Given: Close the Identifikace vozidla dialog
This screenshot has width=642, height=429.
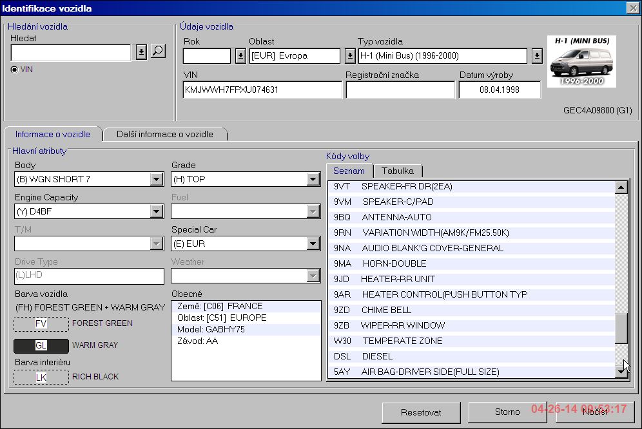Looking at the screenshot, I should click(632, 8).
